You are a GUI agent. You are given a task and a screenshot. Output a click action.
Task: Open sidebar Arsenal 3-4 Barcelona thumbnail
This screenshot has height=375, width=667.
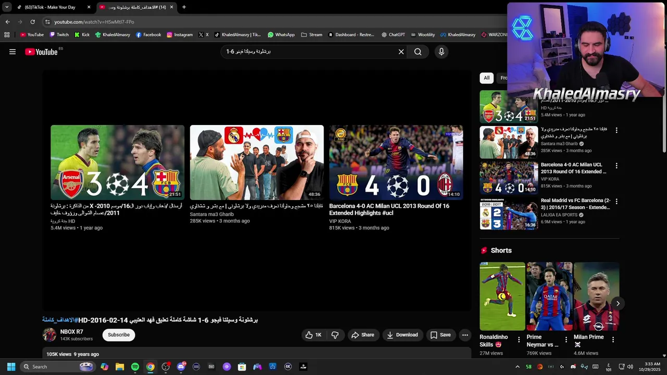pos(509,106)
